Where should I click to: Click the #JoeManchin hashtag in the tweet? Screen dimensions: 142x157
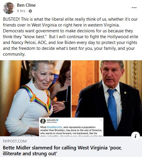point(55,127)
